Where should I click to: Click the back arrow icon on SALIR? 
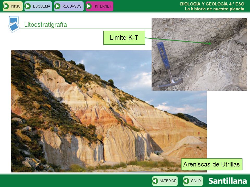(186, 181)
